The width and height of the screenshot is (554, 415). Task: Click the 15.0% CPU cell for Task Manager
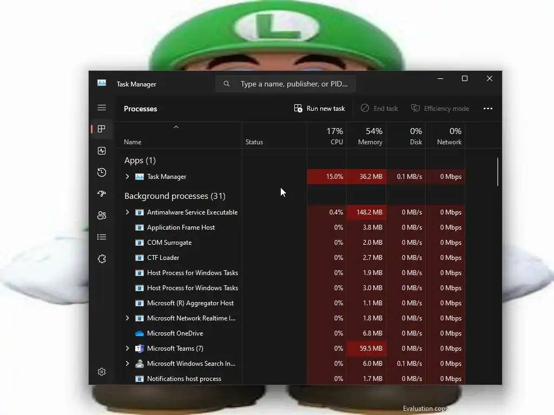[327, 177]
